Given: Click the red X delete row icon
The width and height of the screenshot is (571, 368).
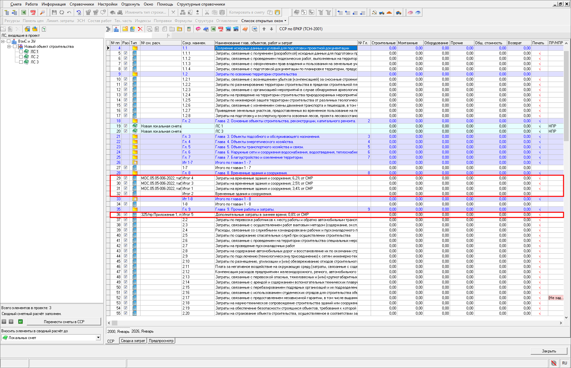Looking at the screenshot, I should click(140, 29).
